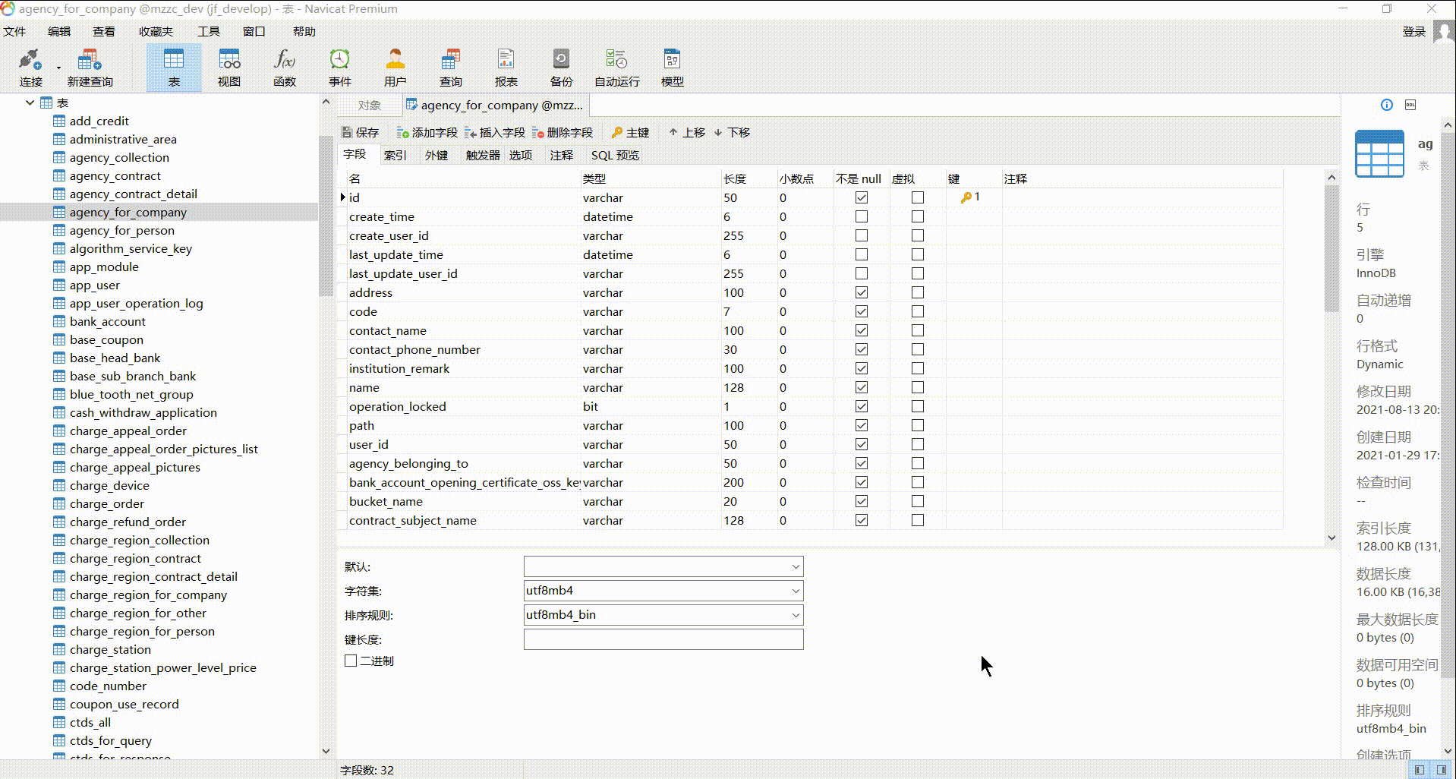Image resolution: width=1456 pixels, height=779 pixels.
Task: Click the field list vertical scrollbar thumb
Action: click(x=1332, y=248)
